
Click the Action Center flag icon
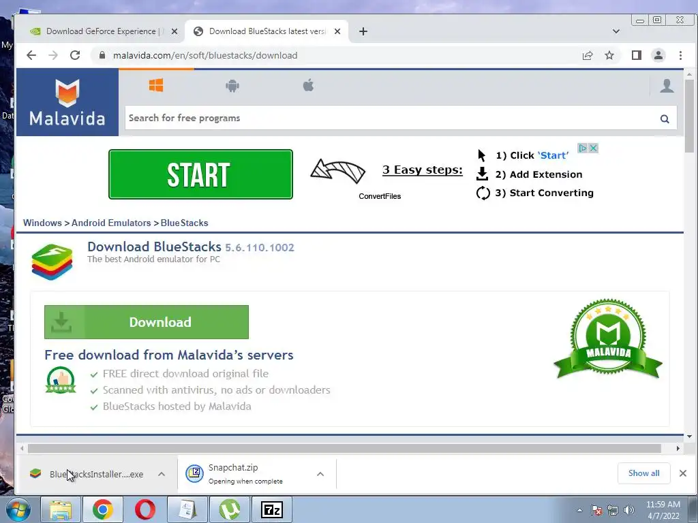tap(596, 510)
